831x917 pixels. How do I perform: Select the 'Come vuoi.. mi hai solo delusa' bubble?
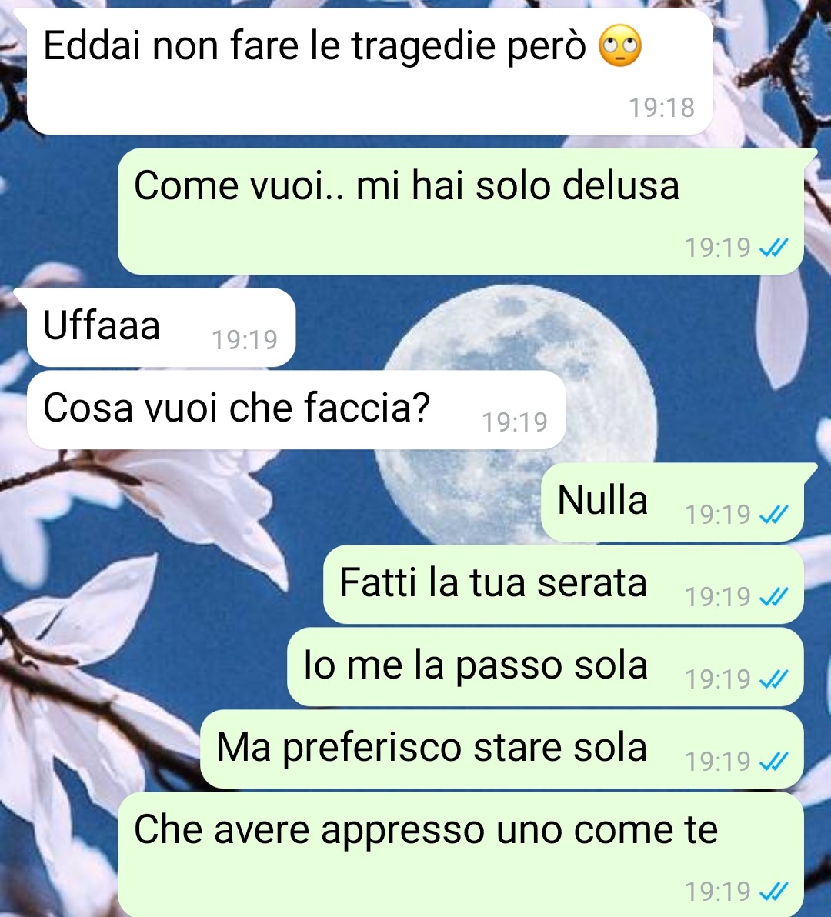pyautogui.click(x=460, y=211)
